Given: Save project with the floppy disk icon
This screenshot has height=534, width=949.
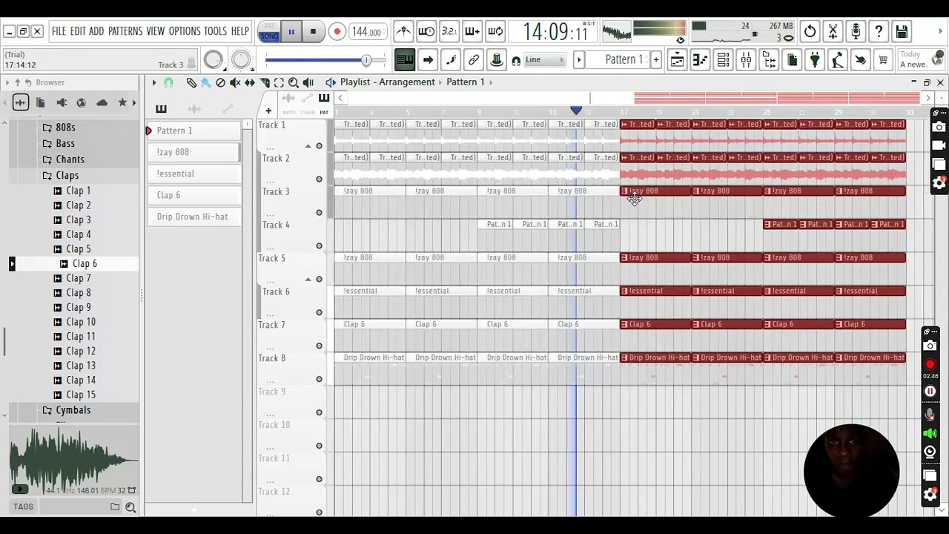Looking at the screenshot, I should click(902, 32).
